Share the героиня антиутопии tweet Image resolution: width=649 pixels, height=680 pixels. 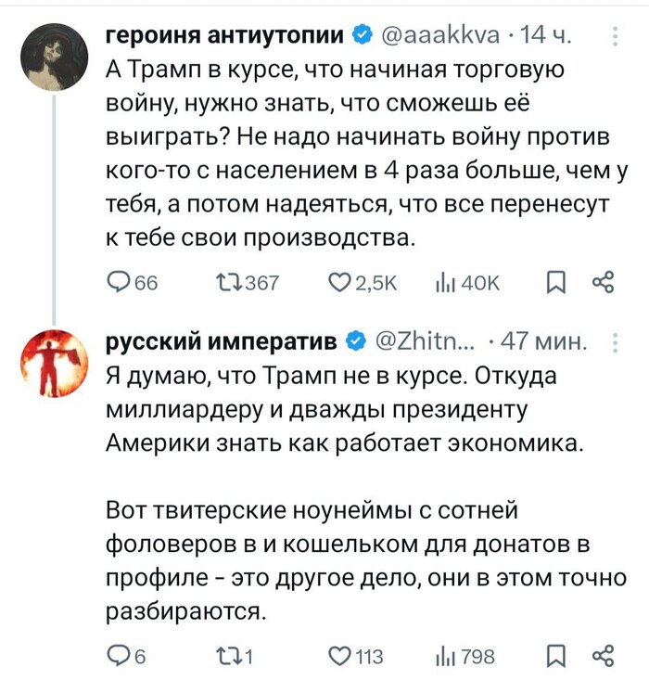(604, 284)
